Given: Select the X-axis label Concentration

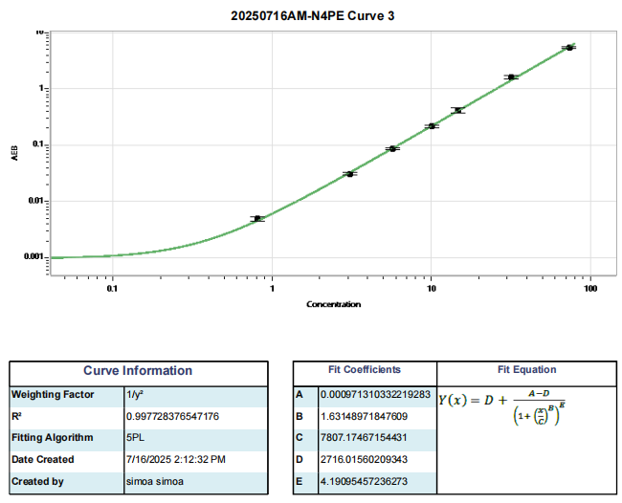Looking at the screenshot, I should pos(333,304).
